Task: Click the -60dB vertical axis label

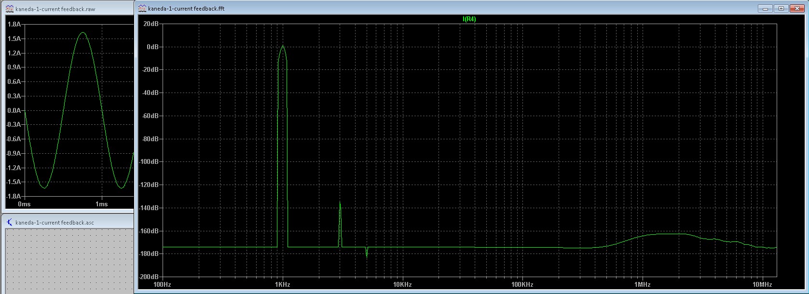Action: tap(151, 116)
